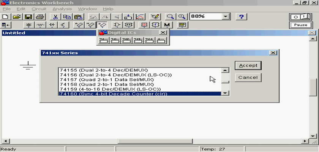Accept the selected 741xx component
The image size is (319, 152).
click(248, 65)
